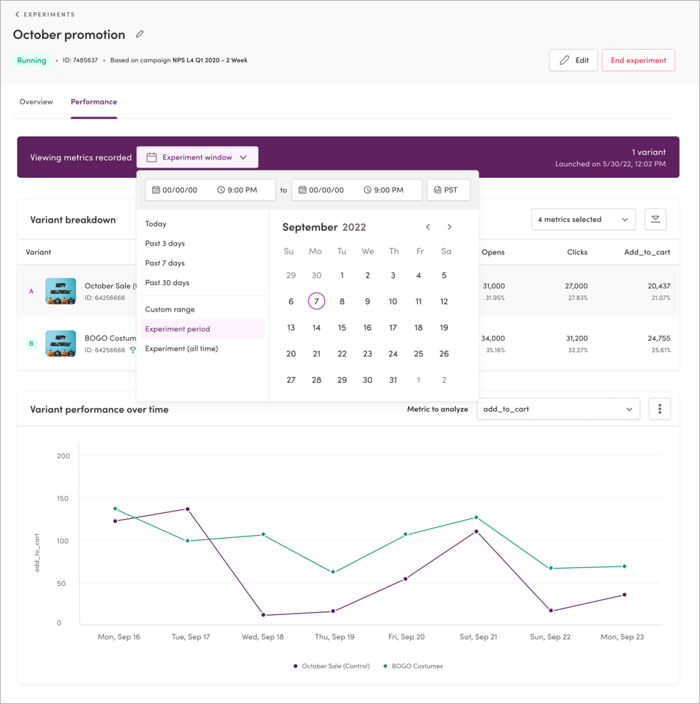Screen dimensions: 700x704
Task: Select September 7 in the calendar
Action: [316, 301]
